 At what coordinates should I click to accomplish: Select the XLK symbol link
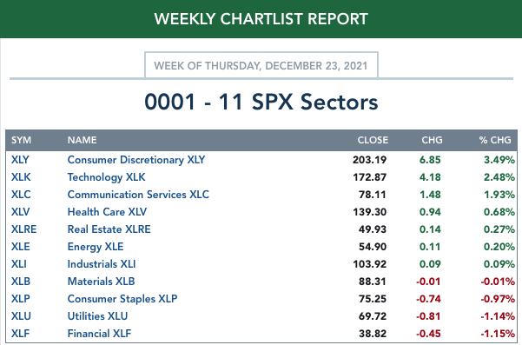tap(21, 177)
